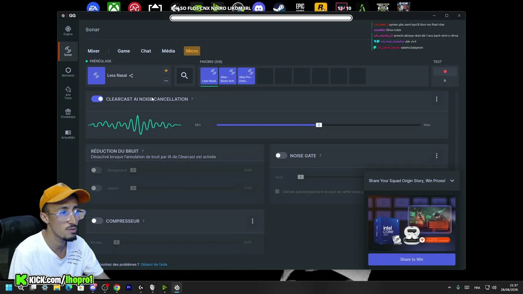Select Less Nasal favorite preset
Viewport: 523px width, 294px height.
pos(209,76)
